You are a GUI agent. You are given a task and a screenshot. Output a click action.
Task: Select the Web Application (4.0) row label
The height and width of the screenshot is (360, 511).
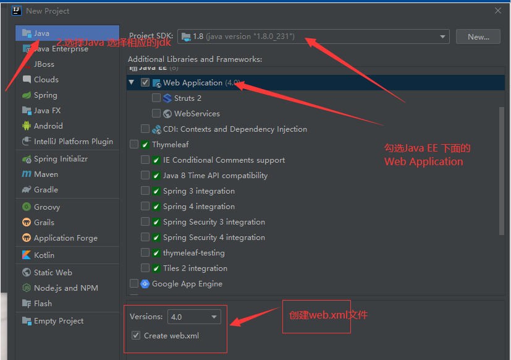(201, 83)
